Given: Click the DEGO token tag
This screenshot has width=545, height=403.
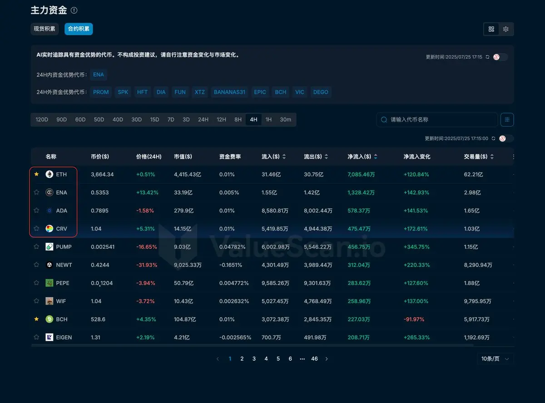Looking at the screenshot, I should tap(321, 92).
